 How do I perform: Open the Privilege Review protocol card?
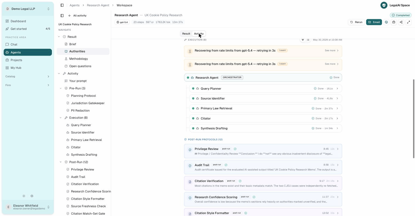[263, 151]
